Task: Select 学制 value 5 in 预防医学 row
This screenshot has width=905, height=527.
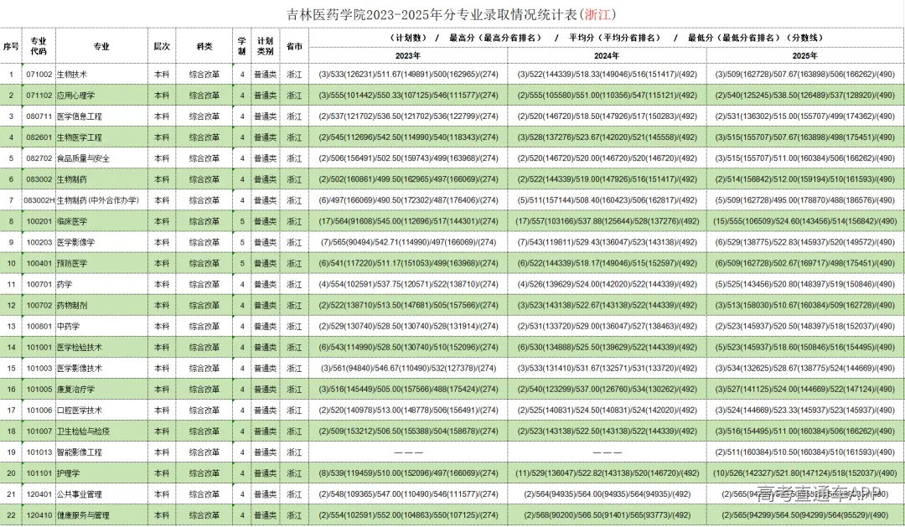Action: [x=242, y=263]
